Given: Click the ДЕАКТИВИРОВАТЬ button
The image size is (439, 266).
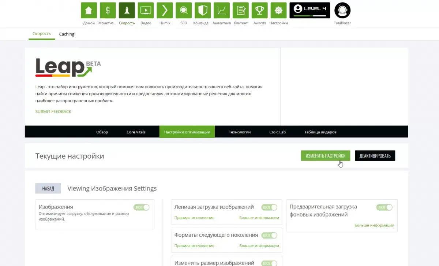Looking at the screenshot, I should point(375,156).
